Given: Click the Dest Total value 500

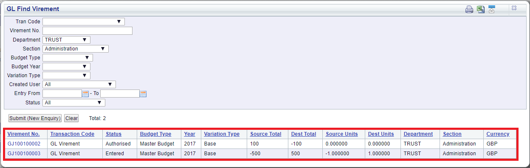Looking at the screenshot, I should (295, 154).
